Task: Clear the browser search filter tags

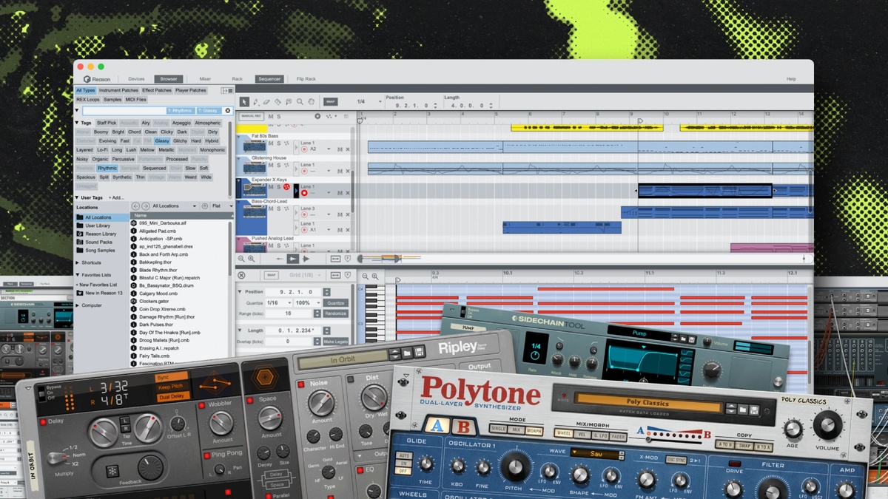Action: pyautogui.click(x=228, y=111)
